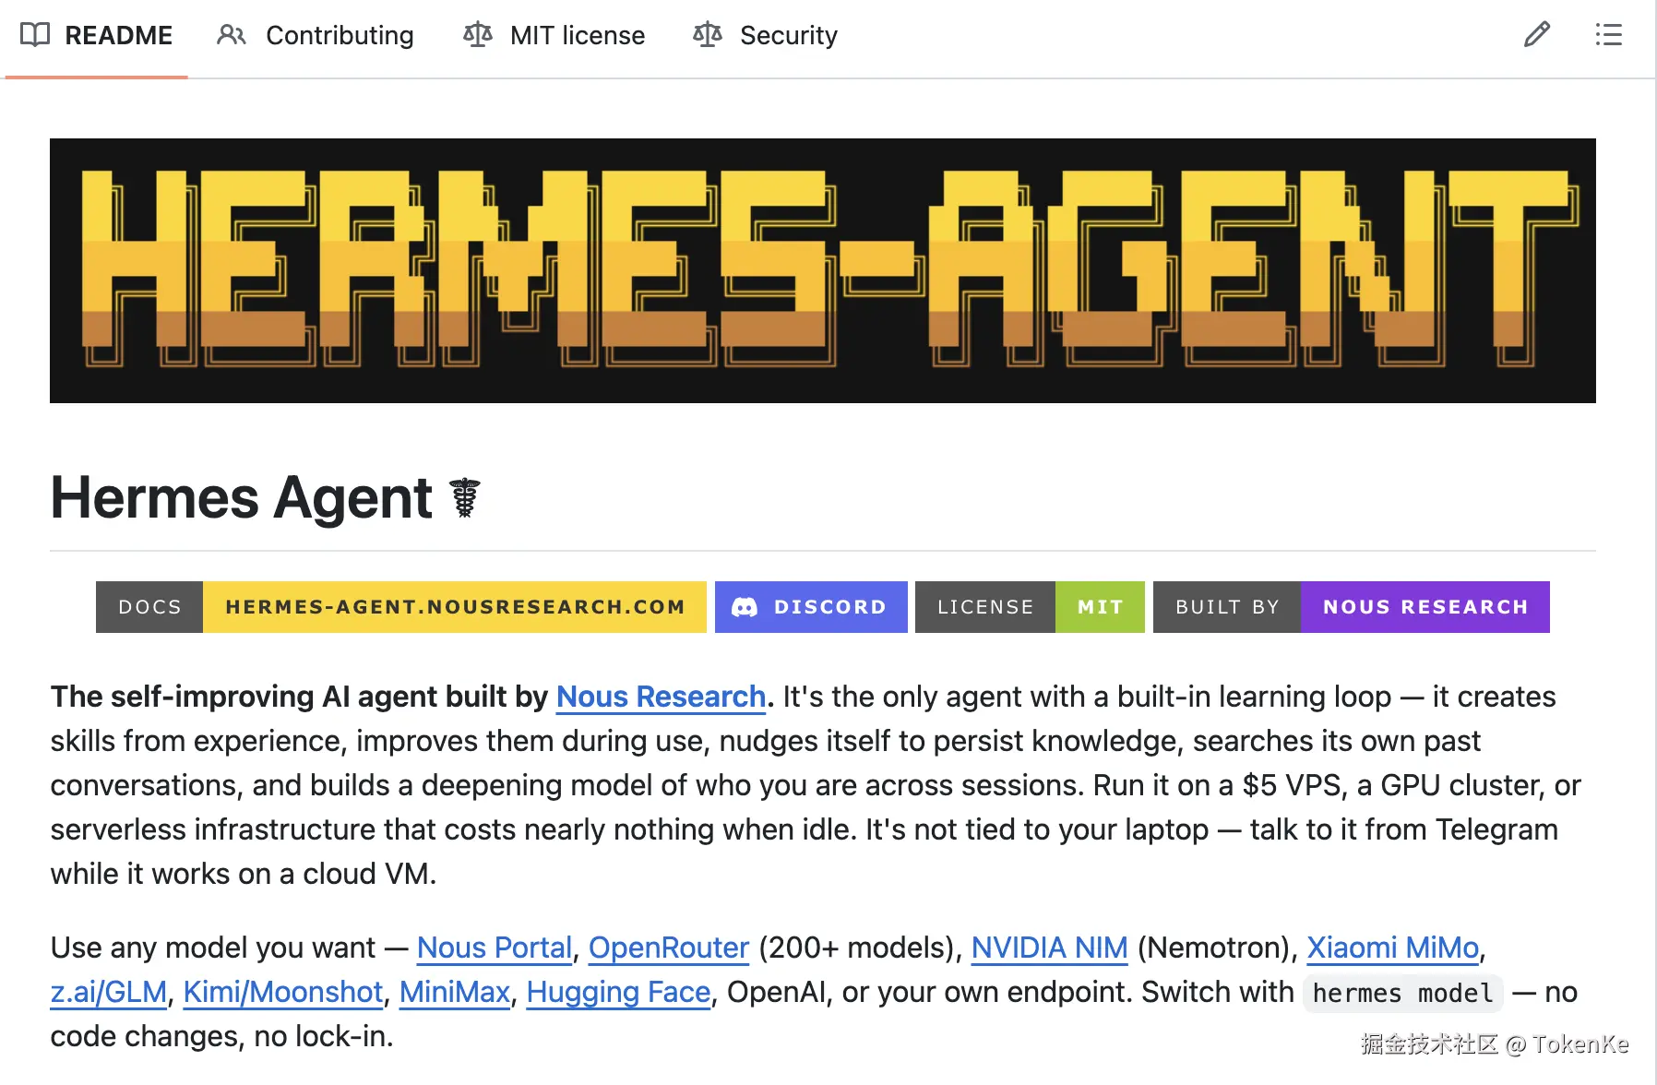
Task: Click the License MIT badge
Action: point(1030,607)
